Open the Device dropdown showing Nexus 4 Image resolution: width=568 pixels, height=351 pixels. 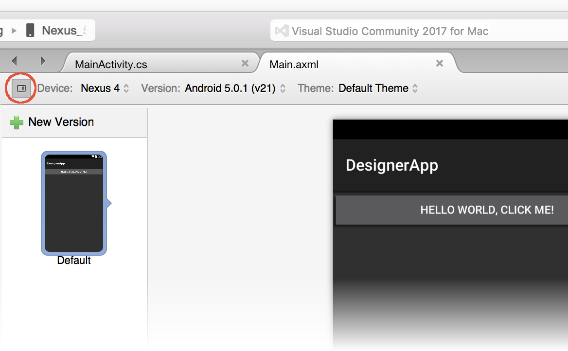(105, 88)
